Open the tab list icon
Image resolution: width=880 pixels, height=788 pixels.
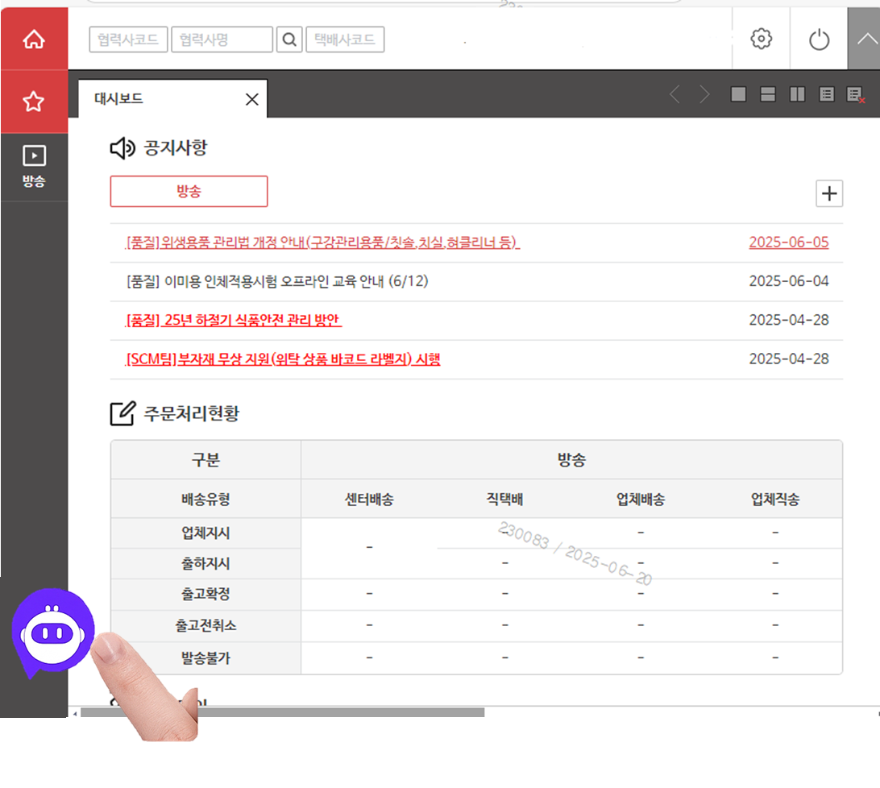click(x=826, y=94)
